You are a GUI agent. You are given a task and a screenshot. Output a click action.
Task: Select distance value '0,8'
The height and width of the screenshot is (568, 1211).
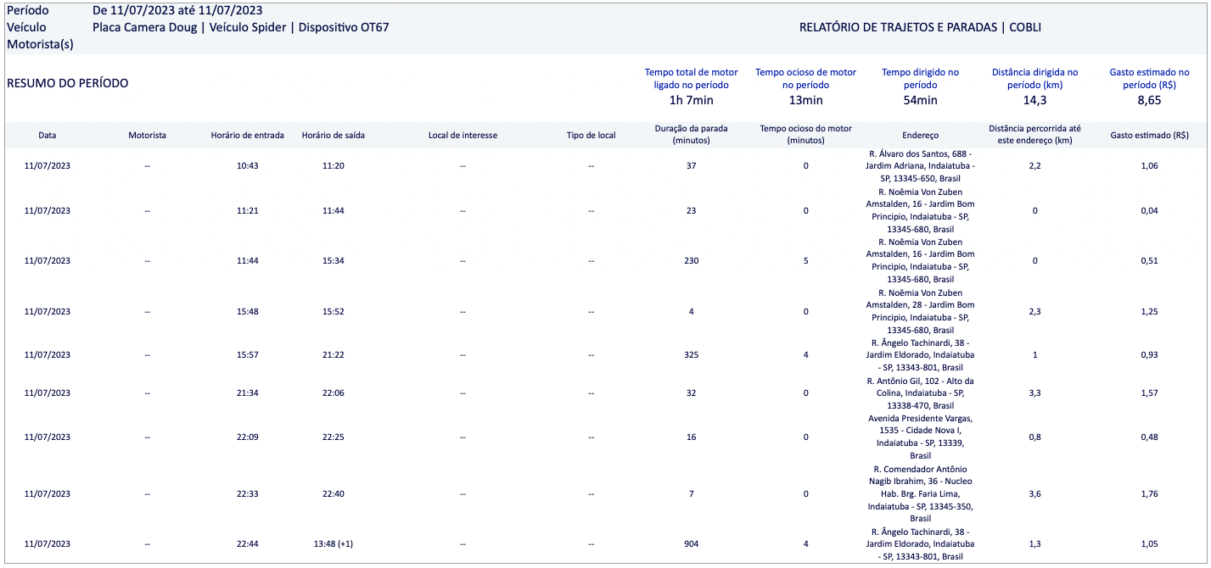(x=1034, y=437)
